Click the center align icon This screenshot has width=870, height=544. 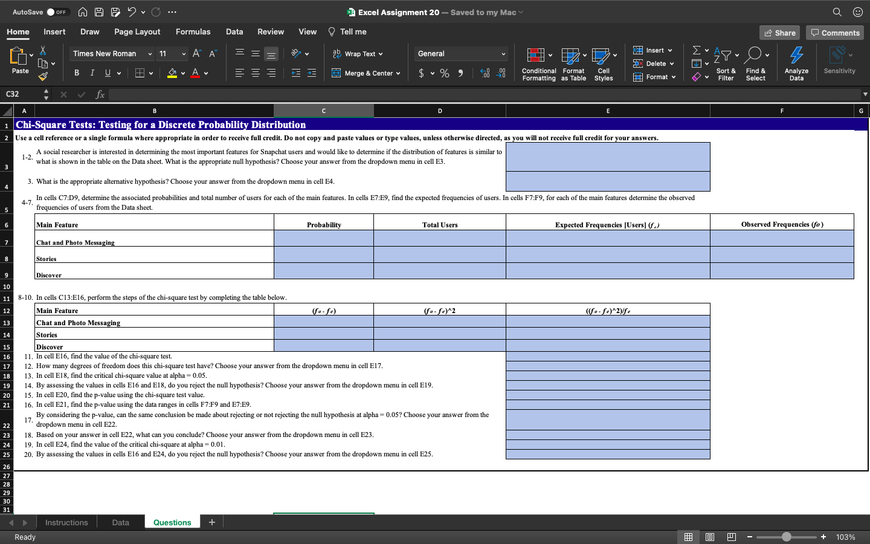tap(256, 73)
